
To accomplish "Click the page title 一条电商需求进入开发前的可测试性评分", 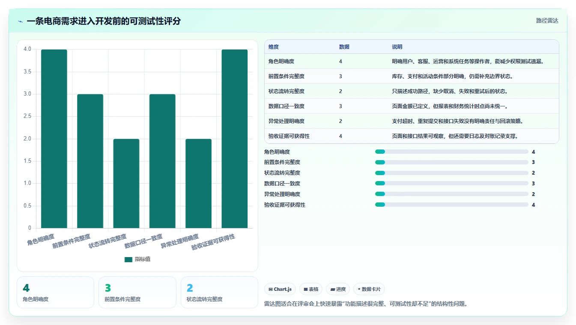I will [104, 21].
